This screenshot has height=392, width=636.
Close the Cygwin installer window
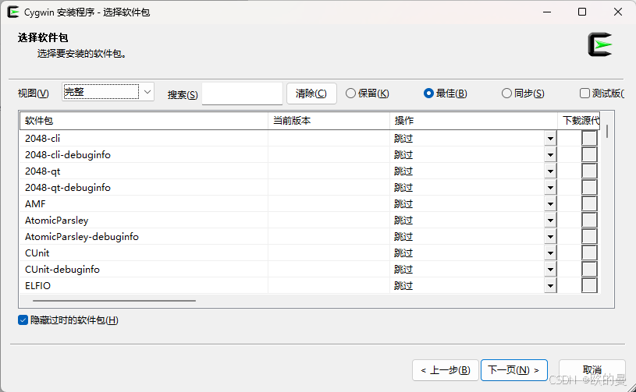click(618, 12)
